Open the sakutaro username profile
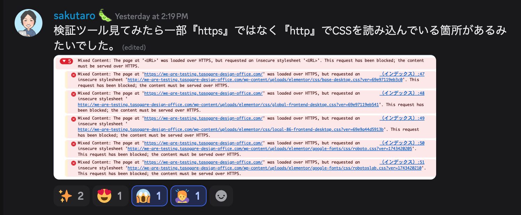This screenshot has width=521, height=215. coord(74,16)
